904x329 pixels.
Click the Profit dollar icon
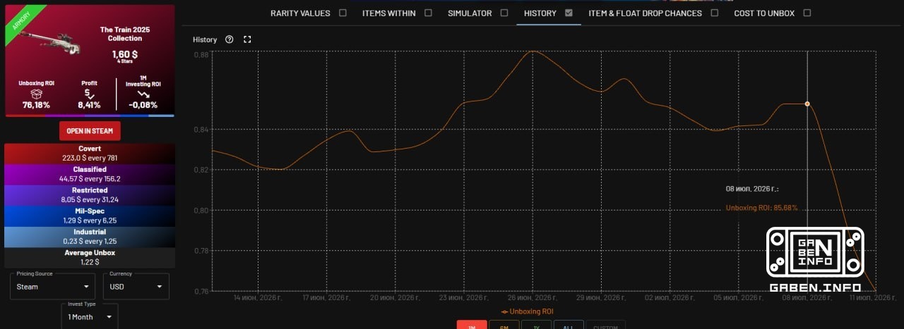pos(89,94)
